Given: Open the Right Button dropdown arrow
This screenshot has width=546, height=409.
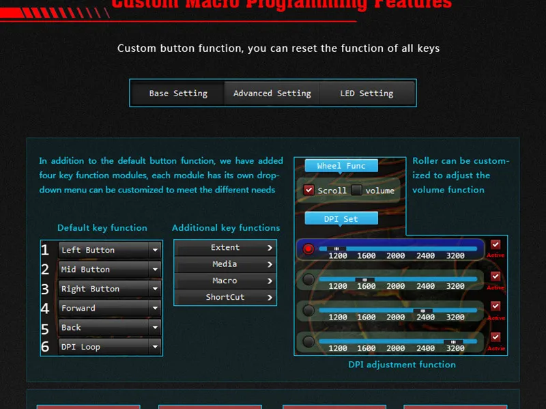Looking at the screenshot, I should tap(155, 289).
